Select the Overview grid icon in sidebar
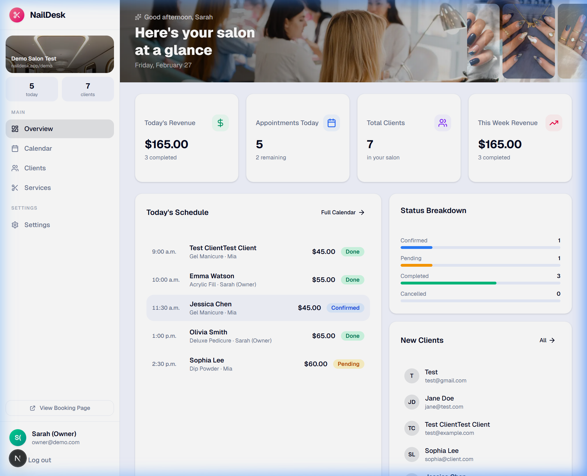 point(15,129)
